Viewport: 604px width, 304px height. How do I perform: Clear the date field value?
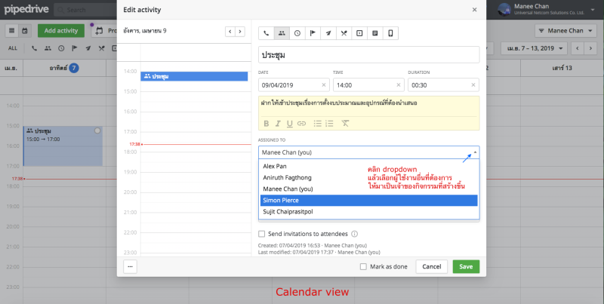point(324,85)
